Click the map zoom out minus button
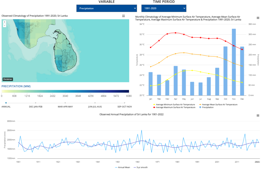This screenshot has height=169, width=262. (x=5, y=25)
